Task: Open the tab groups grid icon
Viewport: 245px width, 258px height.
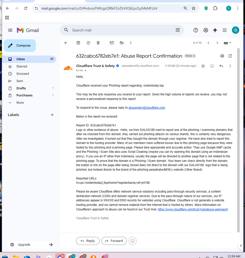Action: (x=7, y=18)
